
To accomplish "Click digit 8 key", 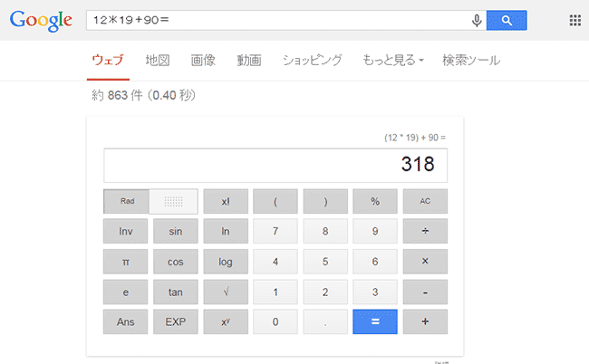I will click(325, 231).
